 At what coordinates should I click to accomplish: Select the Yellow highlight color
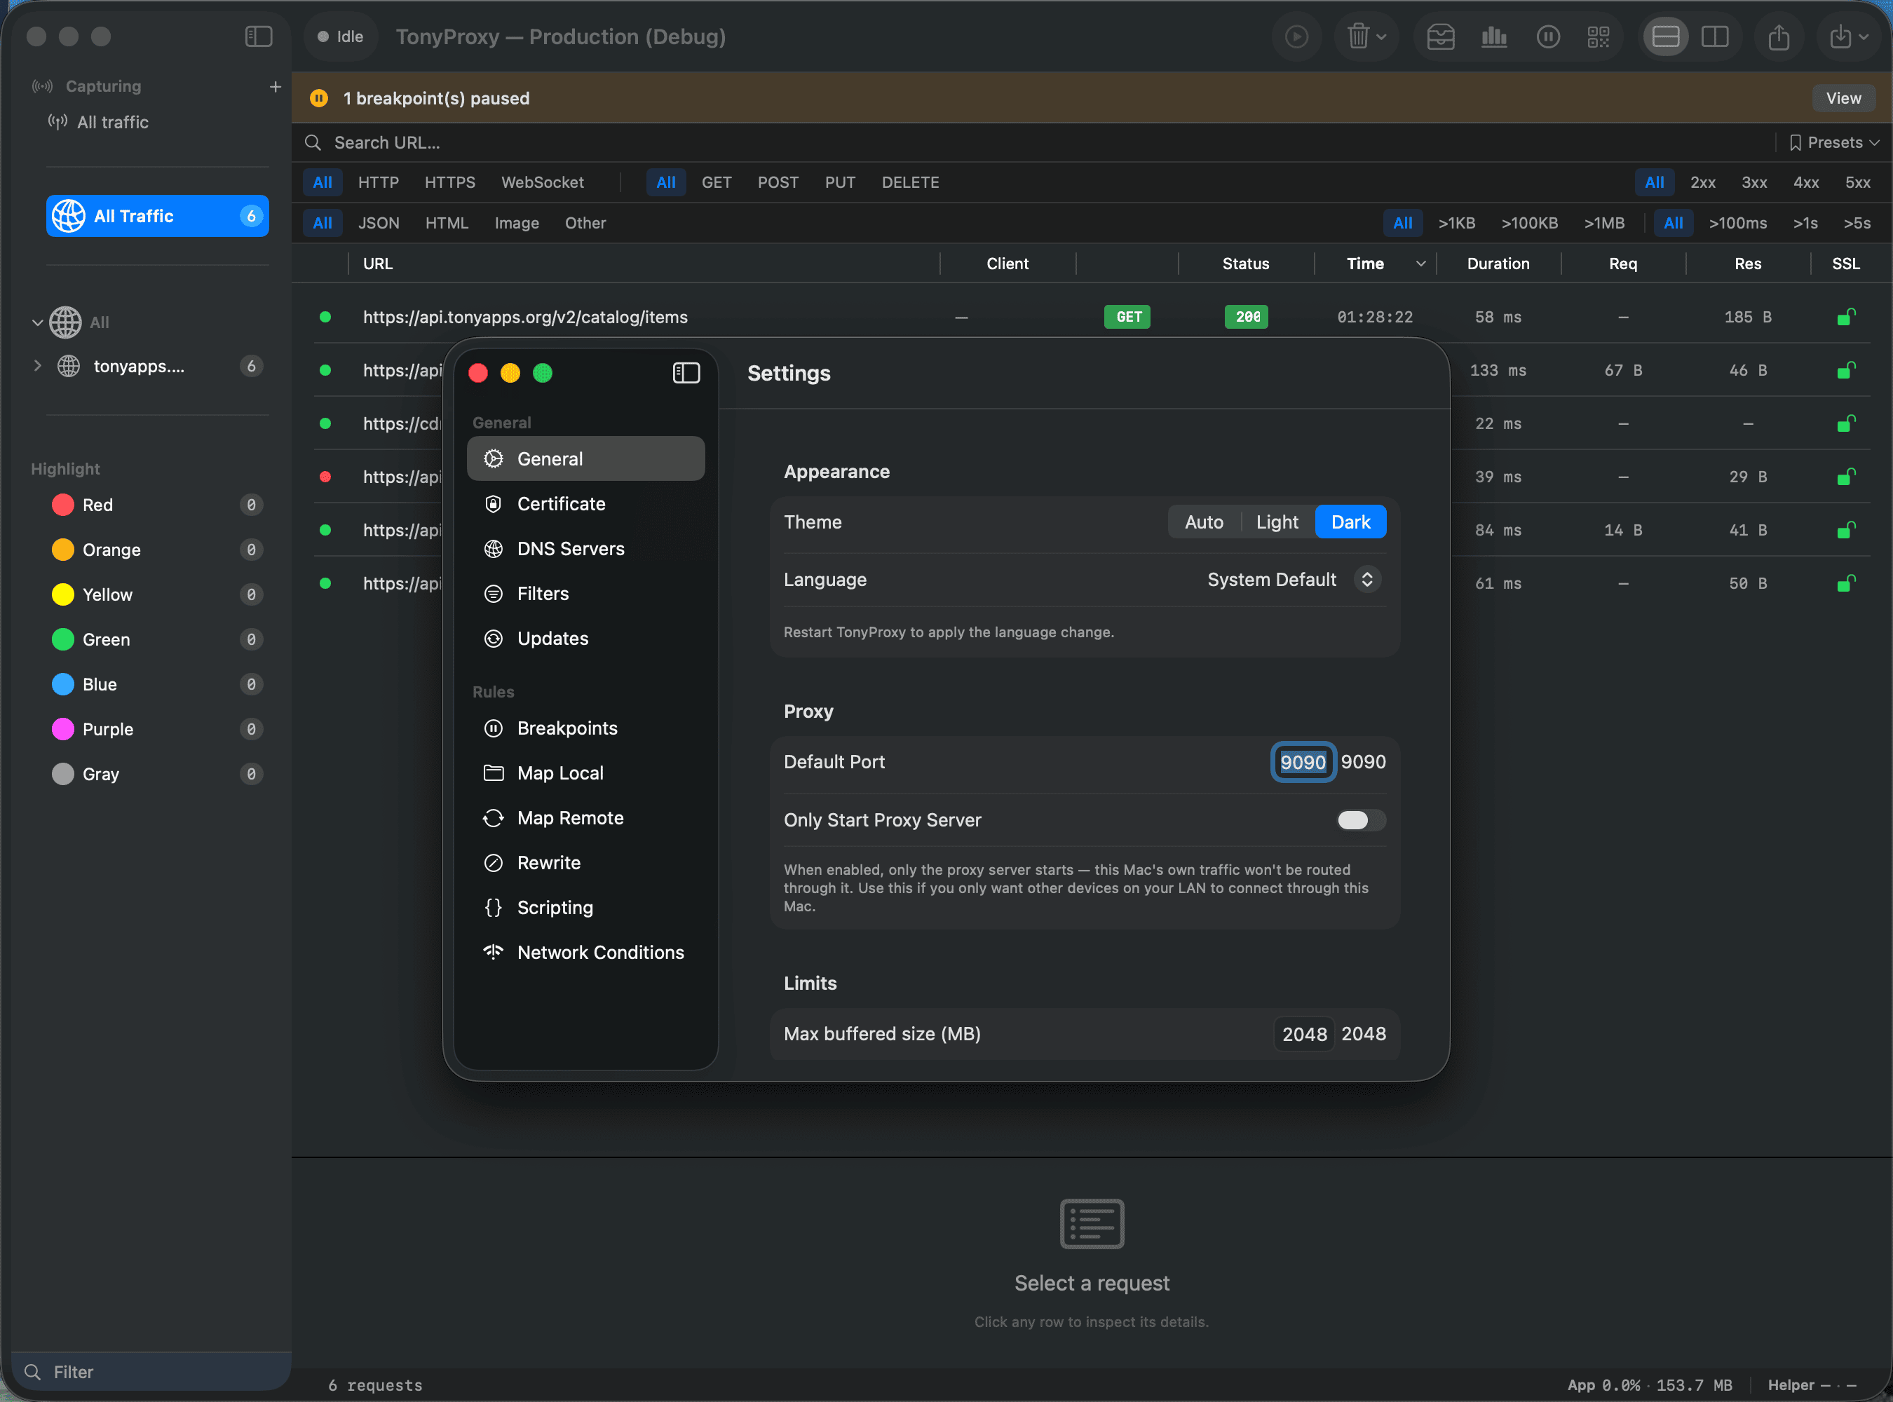[157, 594]
